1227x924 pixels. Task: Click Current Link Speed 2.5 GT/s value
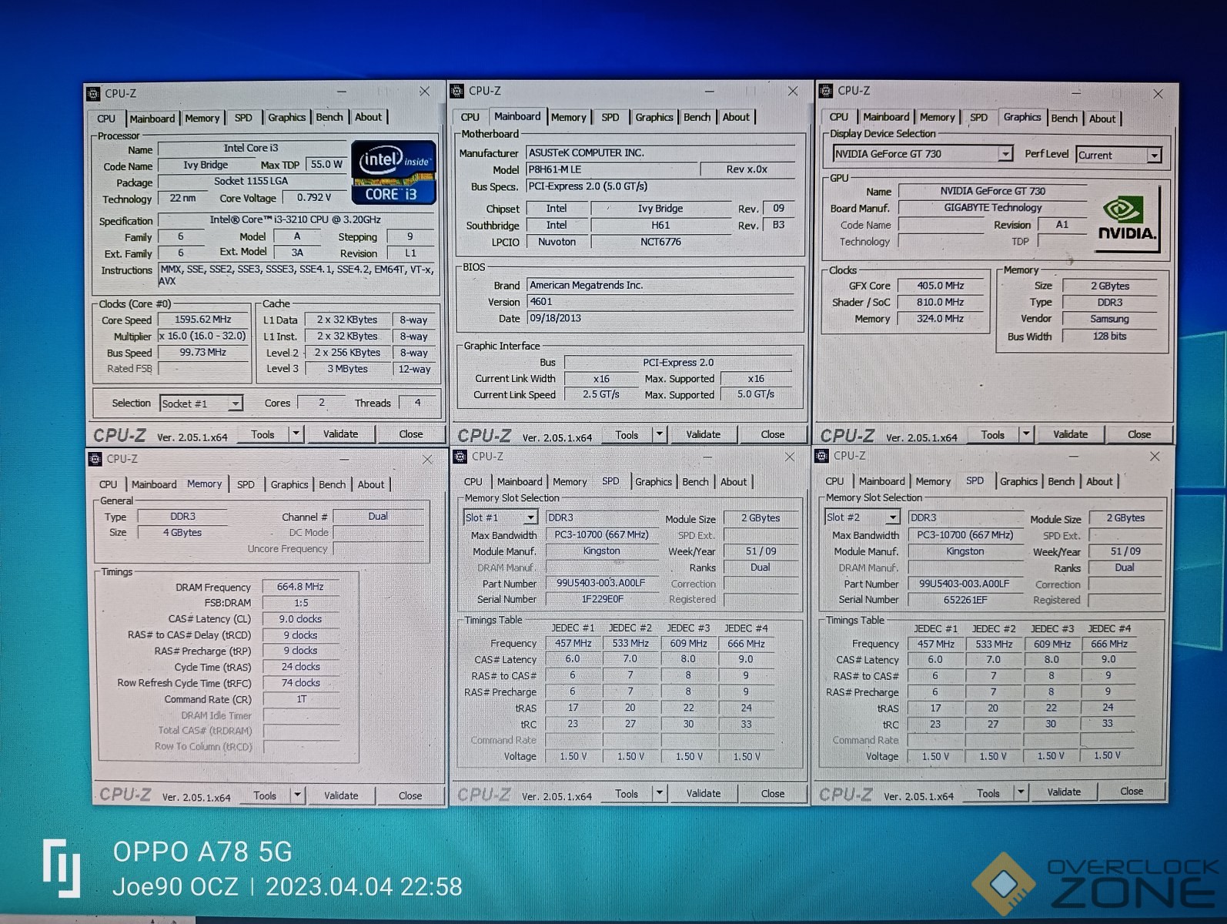(x=601, y=394)
